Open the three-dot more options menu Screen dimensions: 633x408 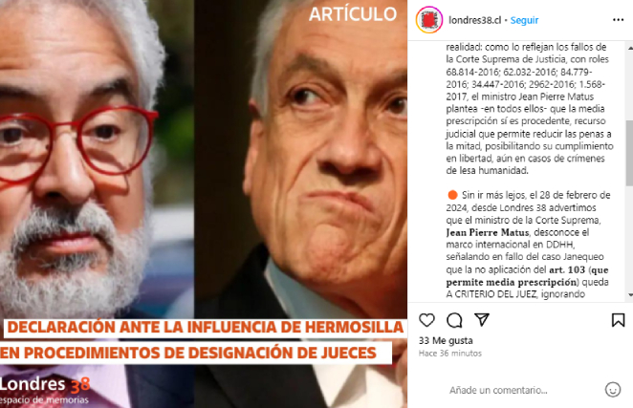[x=618, y=20]
